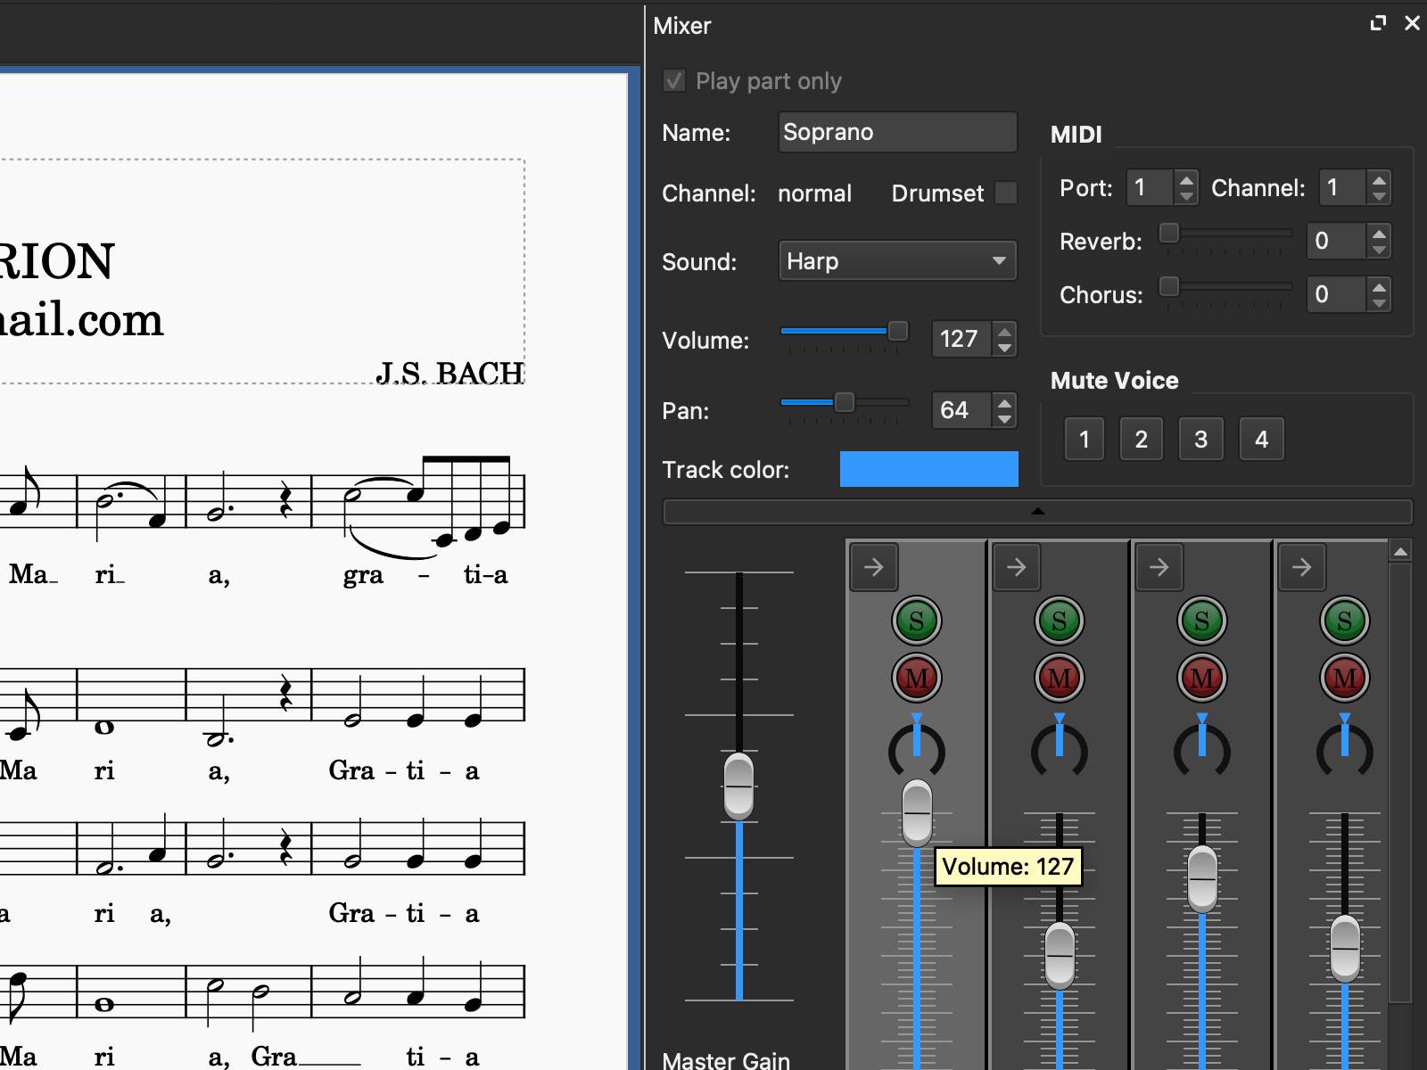Decrease MIDI Channel number stepper
The height and width of the screenshot is (1070, 1427).
point(1380,196)
